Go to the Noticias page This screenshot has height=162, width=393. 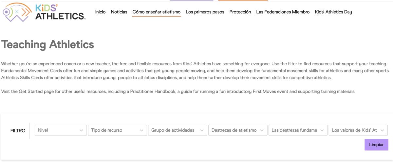pyautogui.click(x=119, y=12)
